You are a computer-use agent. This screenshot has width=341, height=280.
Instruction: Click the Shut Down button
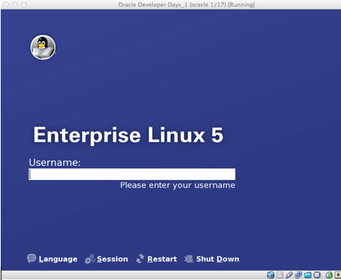click(x=218, y=259)
